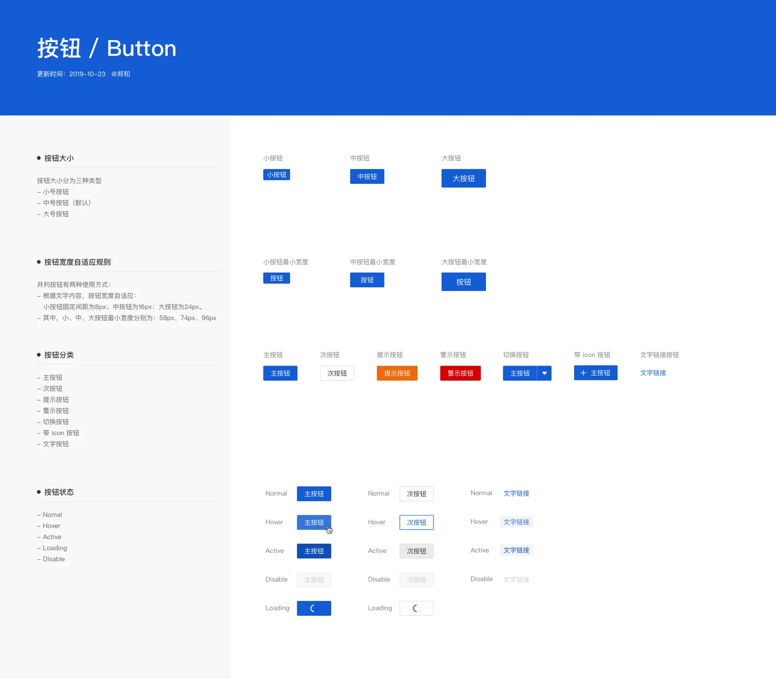Click the Normal state 次按钮

pyautogui.click(x=417, y=494)
